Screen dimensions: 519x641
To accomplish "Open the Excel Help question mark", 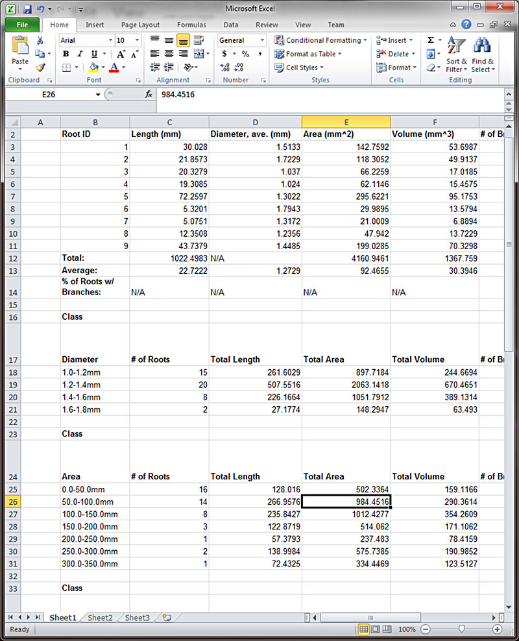I will click(466, 24).
